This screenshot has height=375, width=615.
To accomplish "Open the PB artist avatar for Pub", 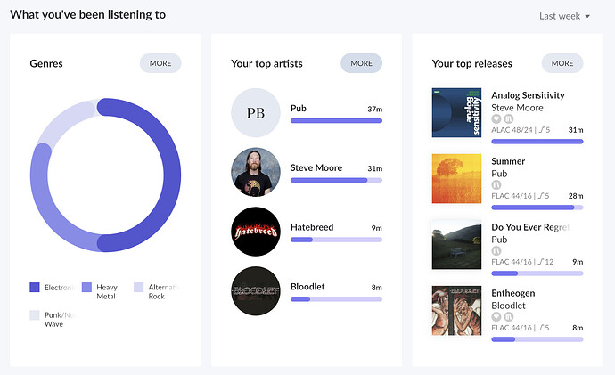I will coord(256,113).
